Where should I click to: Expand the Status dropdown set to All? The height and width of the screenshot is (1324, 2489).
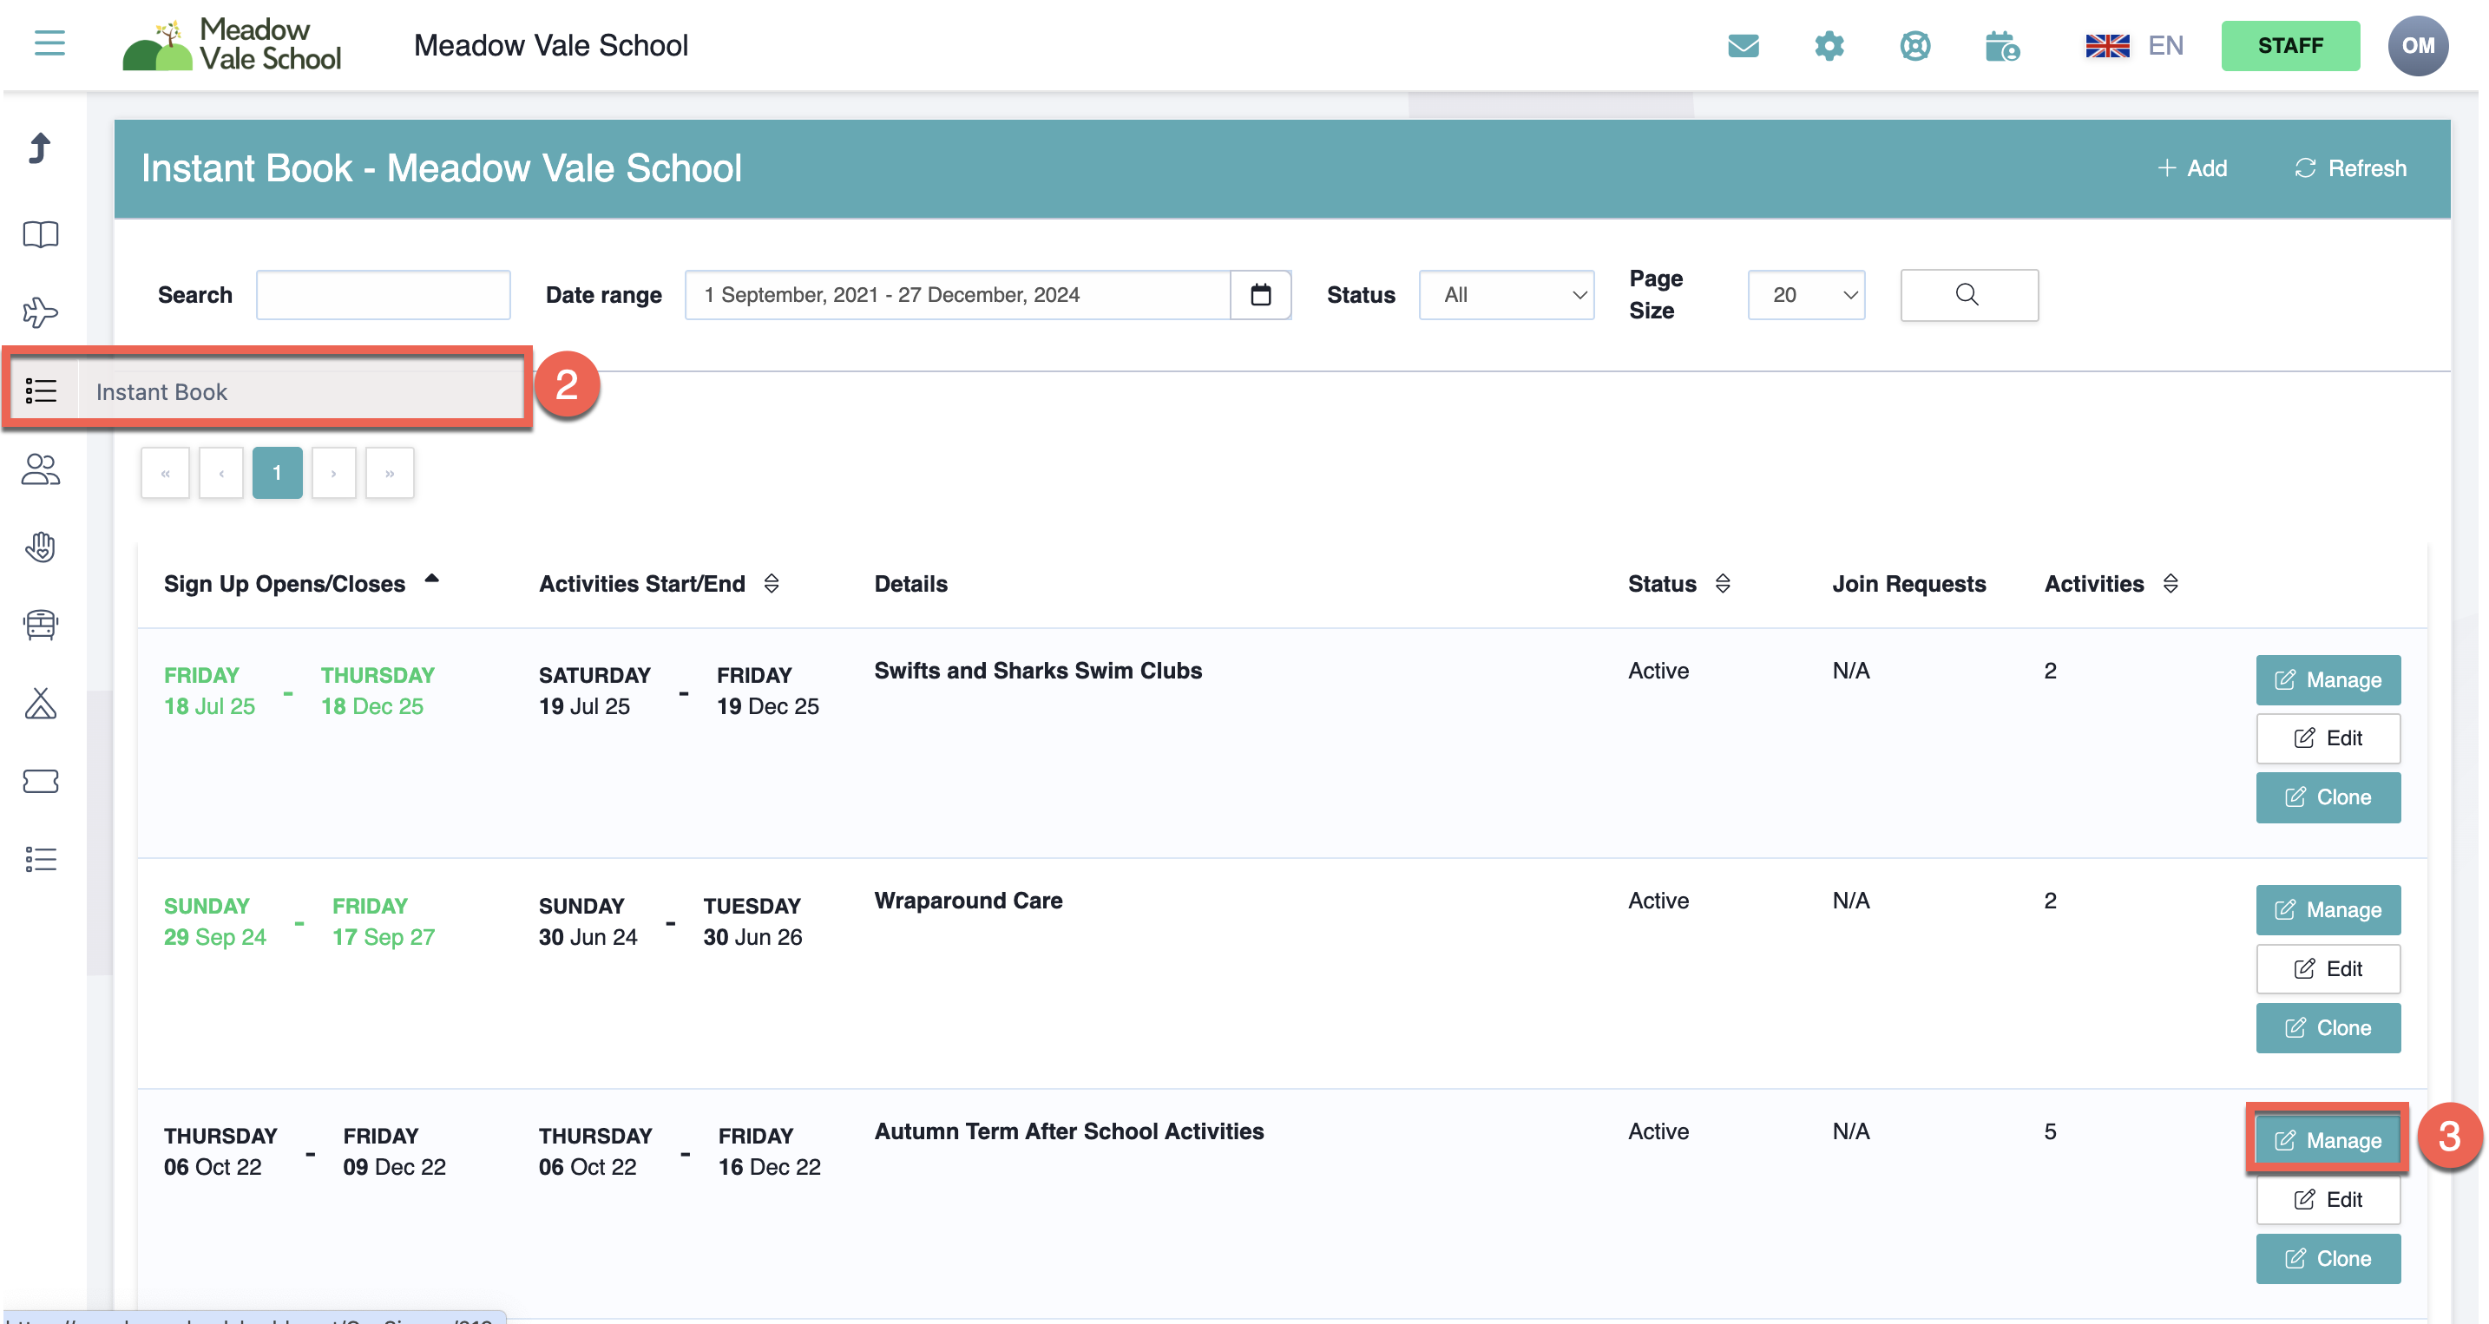click(1506, 294)
